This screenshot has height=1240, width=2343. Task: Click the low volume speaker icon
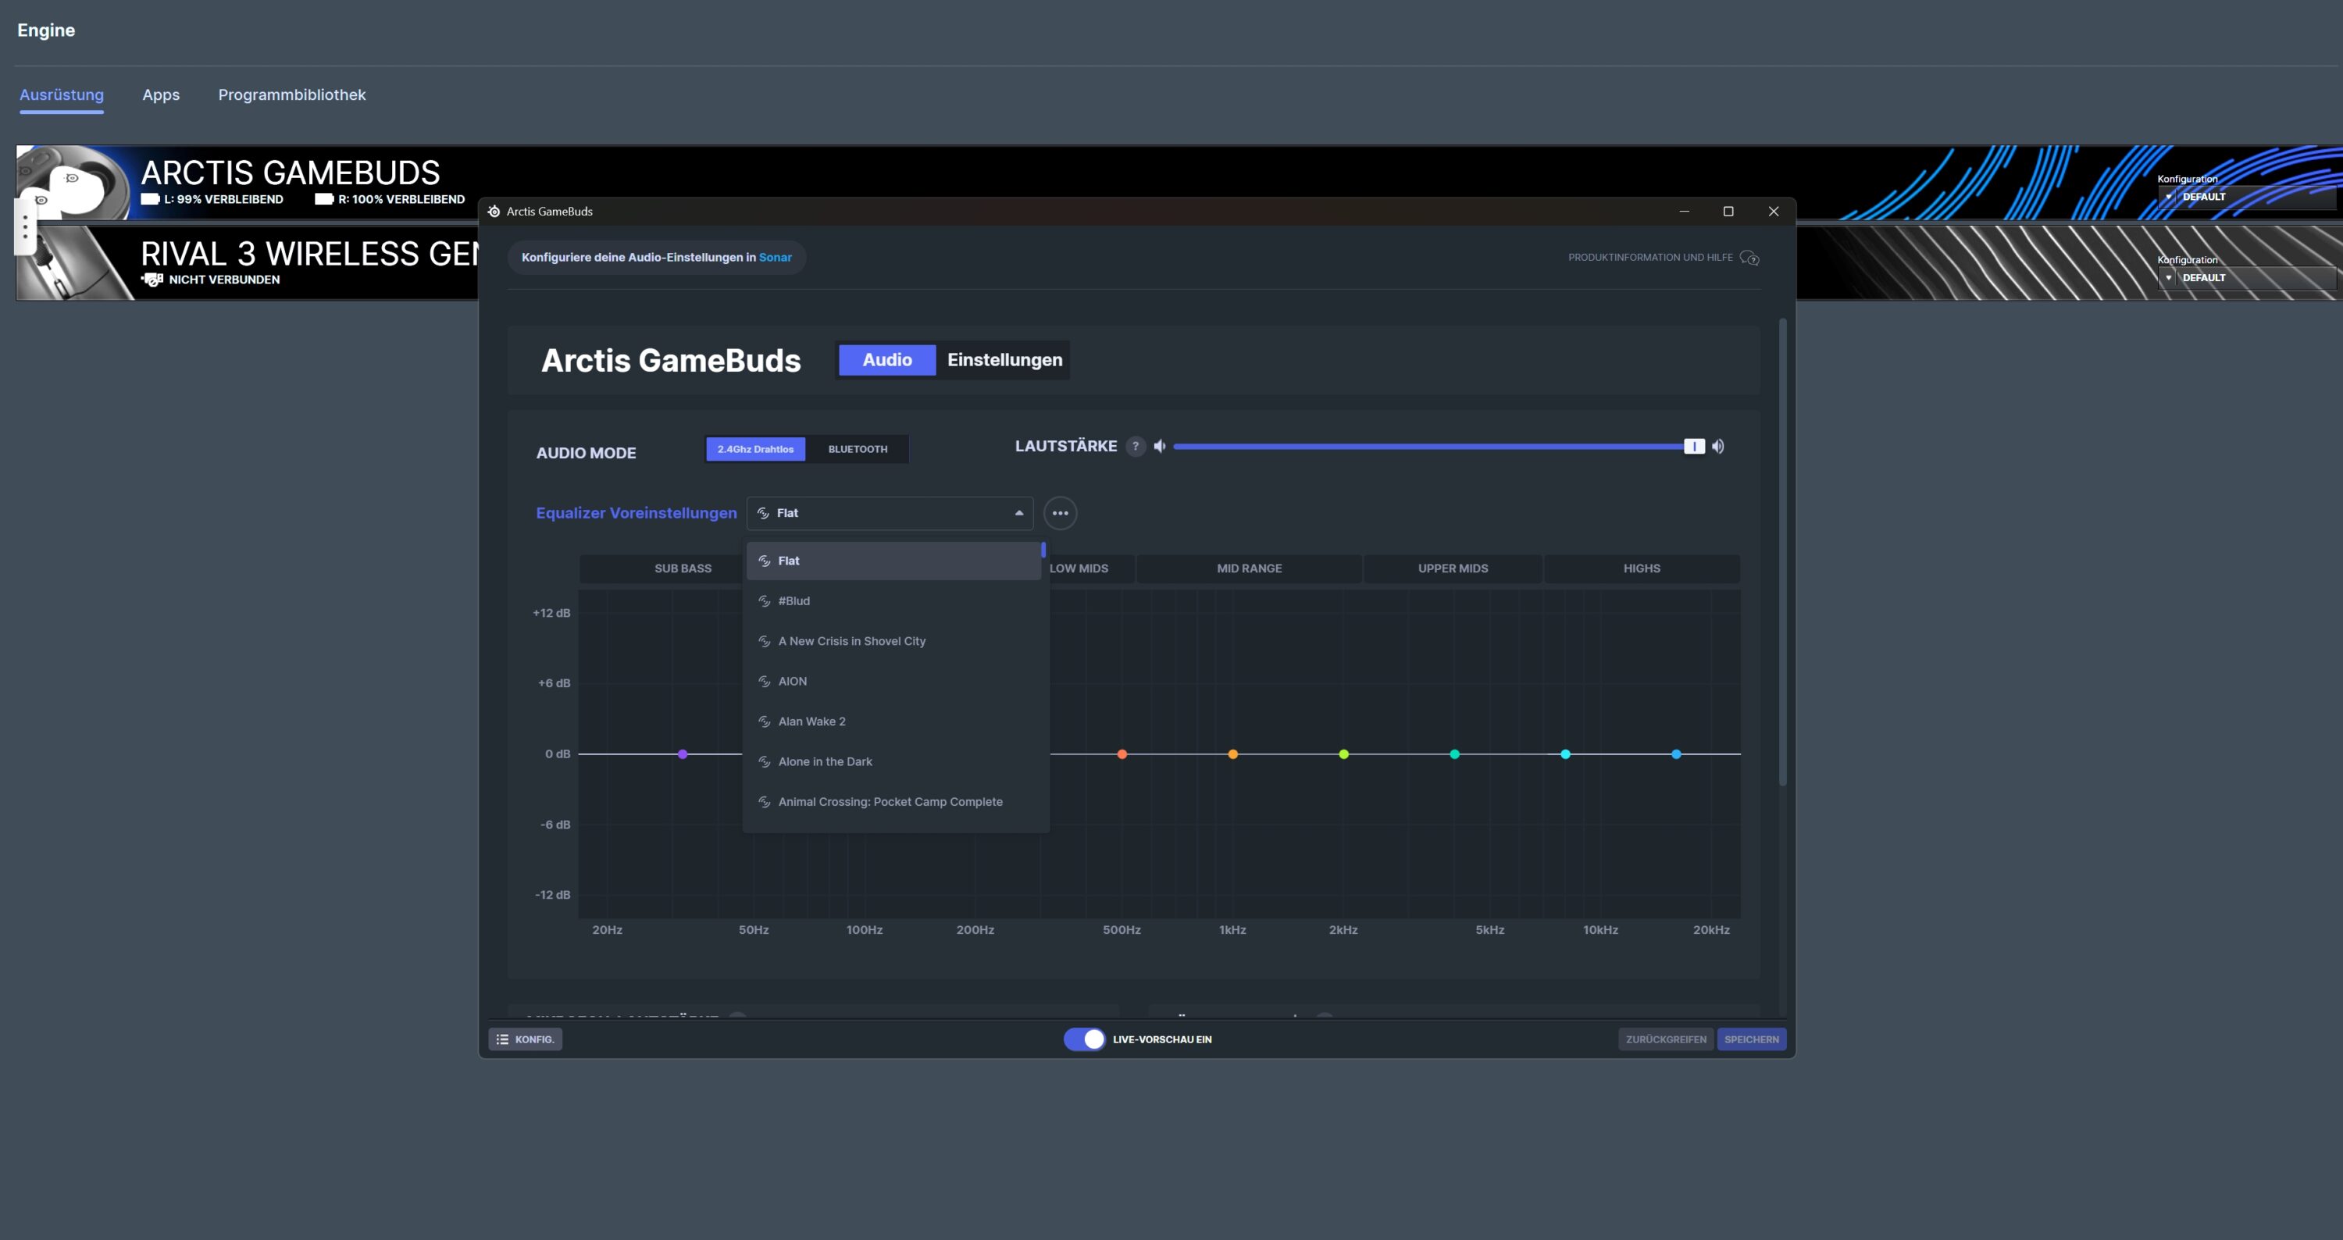[x=1160, y=447]
